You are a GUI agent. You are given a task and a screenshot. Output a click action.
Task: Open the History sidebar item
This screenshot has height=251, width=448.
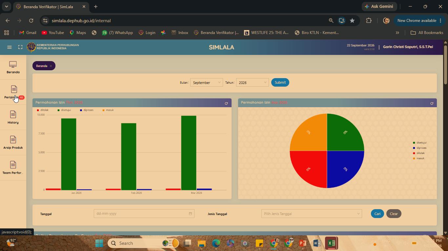[x=13, y=118]
